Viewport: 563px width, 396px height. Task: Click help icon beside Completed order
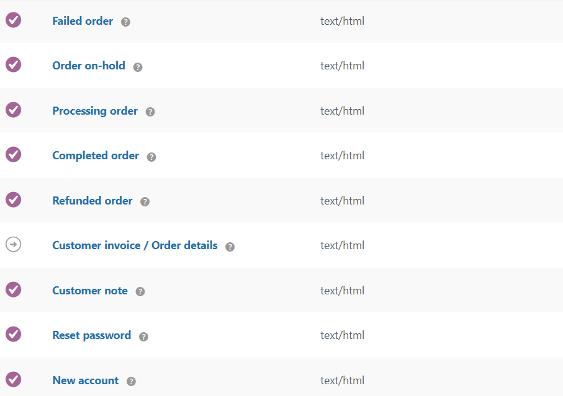click(151, 157)
